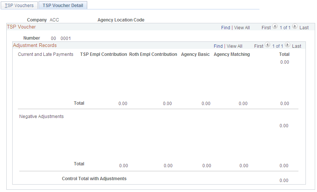Show previous row arrow in TSP Voucher header

tap(275, 26)
